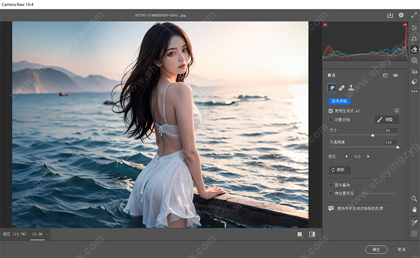This screenshot has height=258, width=420.
Task: Toggle the 使用生成式 AI checkbox
Action: (x=330, y=111)
